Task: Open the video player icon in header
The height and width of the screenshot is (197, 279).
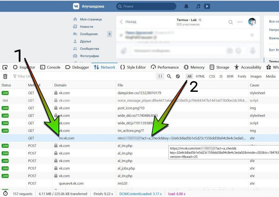Action: click(x=207, y=6)
